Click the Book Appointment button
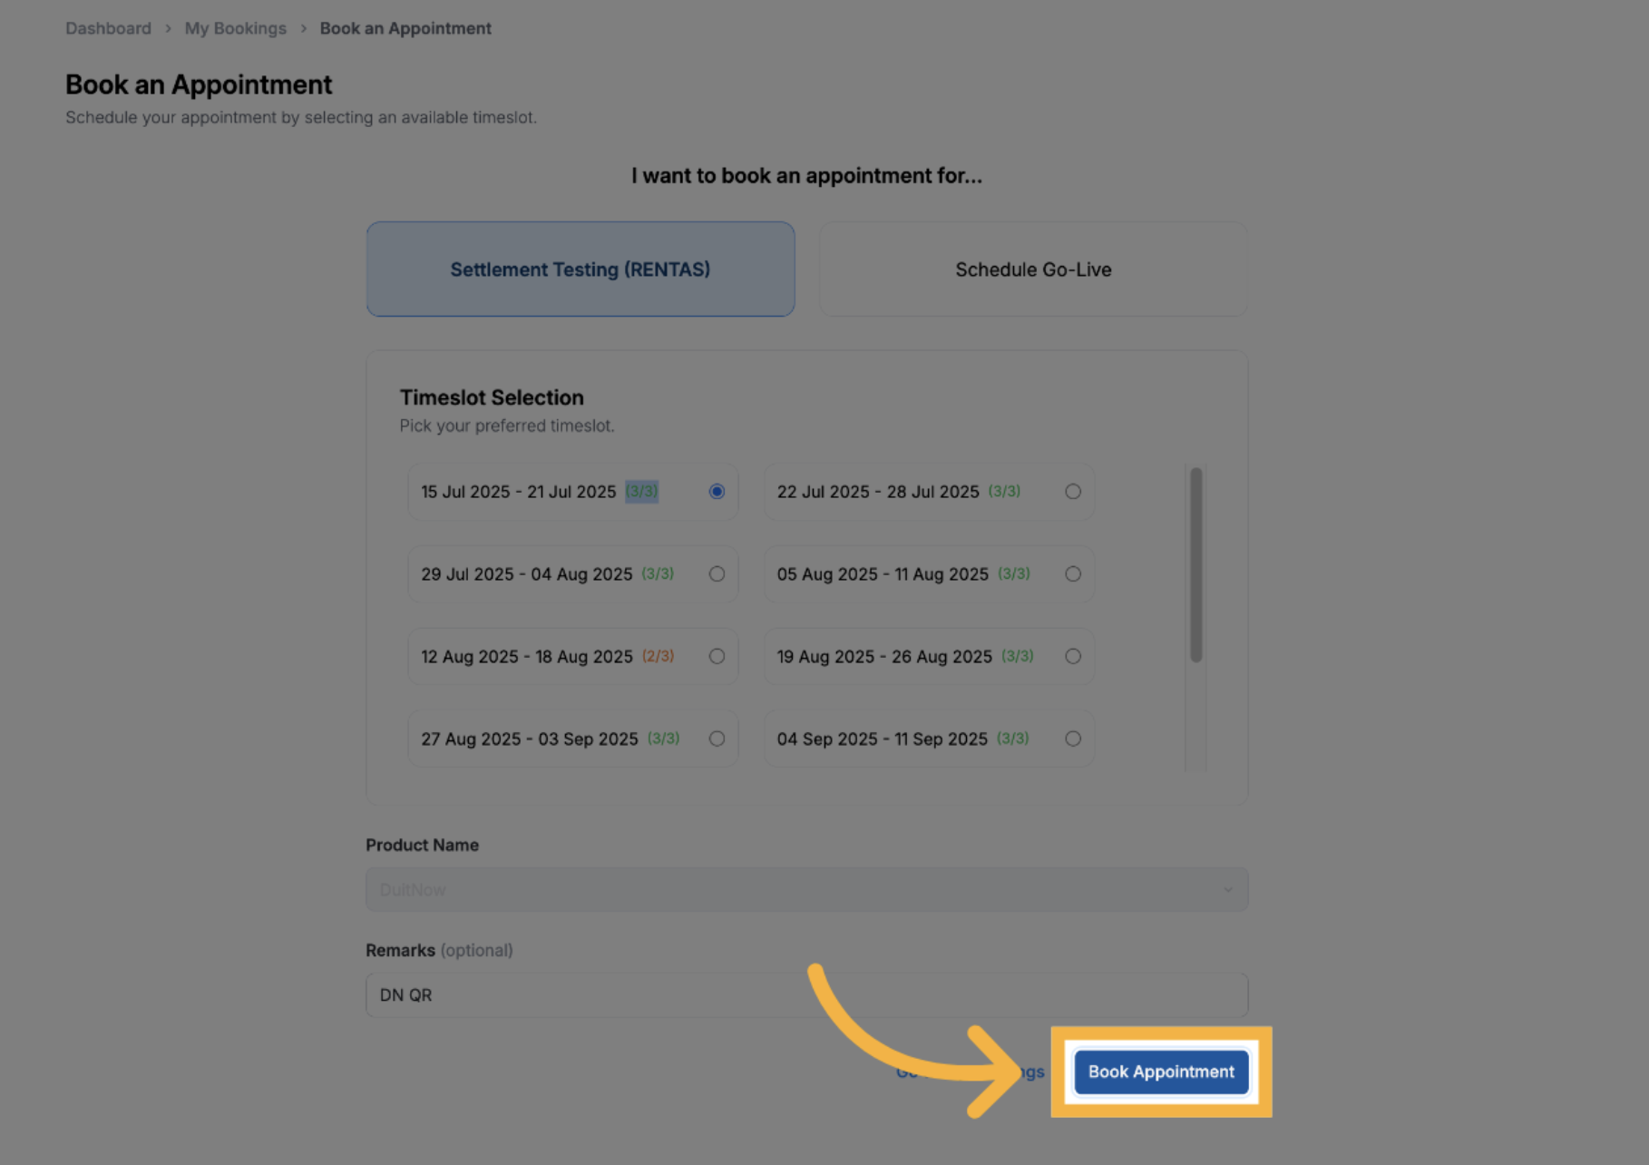The width and height of the screenshot is (1649, 1165). (x=1160, y=1072)
